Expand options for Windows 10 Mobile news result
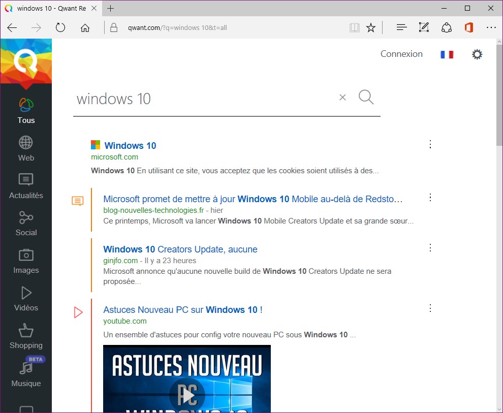The width and height of the screenshot is (503, 413). (x=430, y=198)
